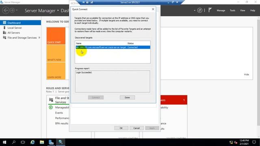This screenshot has width=260, height=146.
Task: Open File Explorer from taskbar
Action: pyautogui.click(x=42, y=142)
